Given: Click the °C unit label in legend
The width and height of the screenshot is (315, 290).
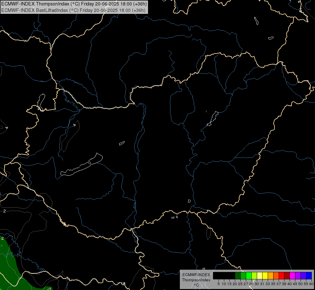Looking at the screenshot, I should pos(197,285).
